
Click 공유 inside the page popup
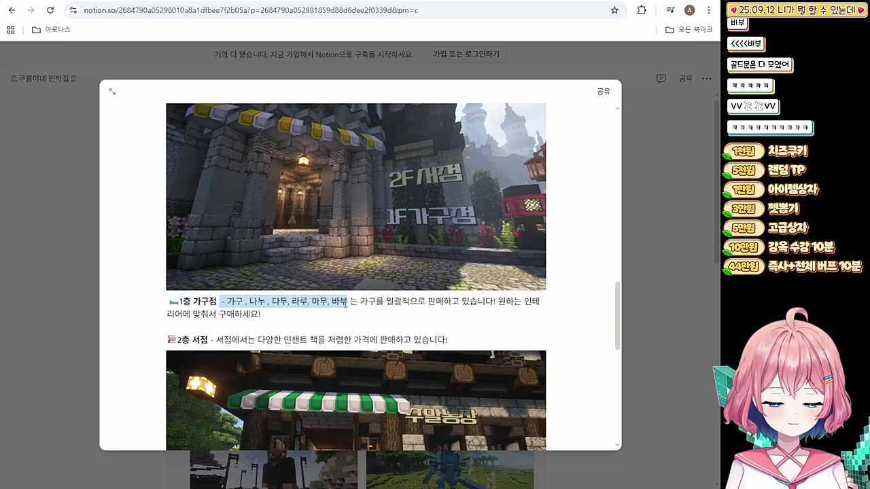pyautogui.click(x=604, y=91)
